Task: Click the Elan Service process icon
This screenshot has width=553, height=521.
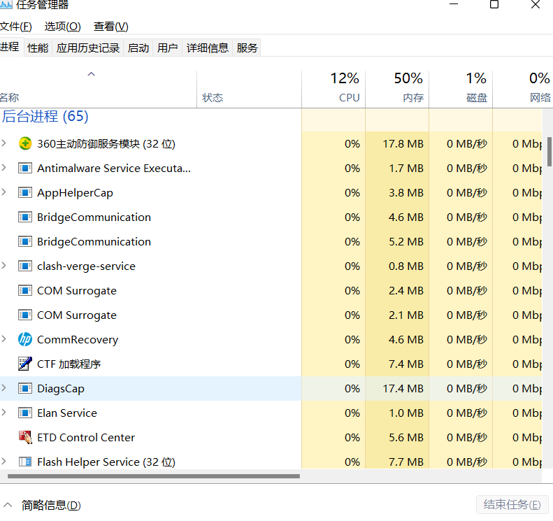Action: pos(25,413)
